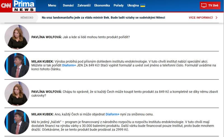Open the landsmanšaft ministr Bek headline
Viewport: 224px width, 137px height.
click(x=103, y=17)
